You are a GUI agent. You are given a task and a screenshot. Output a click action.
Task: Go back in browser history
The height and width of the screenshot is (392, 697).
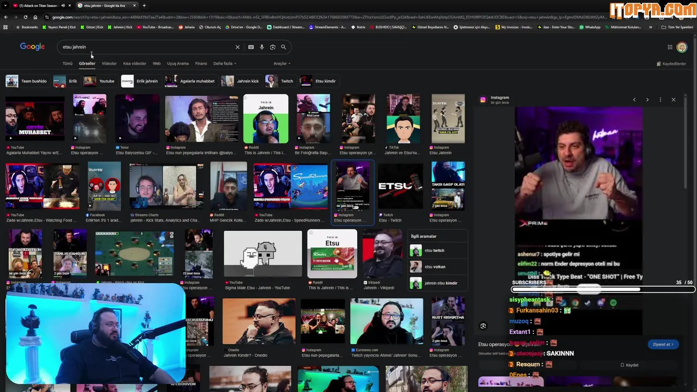coord(5,17)
